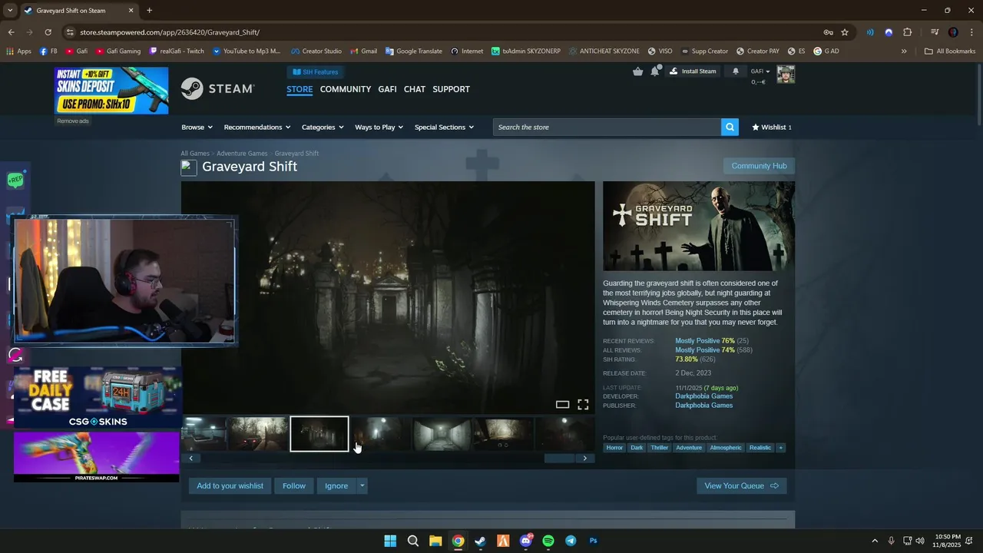983x553 pixels.
Task: Expand the Recommendations dropdown
Action: point(257,127)
